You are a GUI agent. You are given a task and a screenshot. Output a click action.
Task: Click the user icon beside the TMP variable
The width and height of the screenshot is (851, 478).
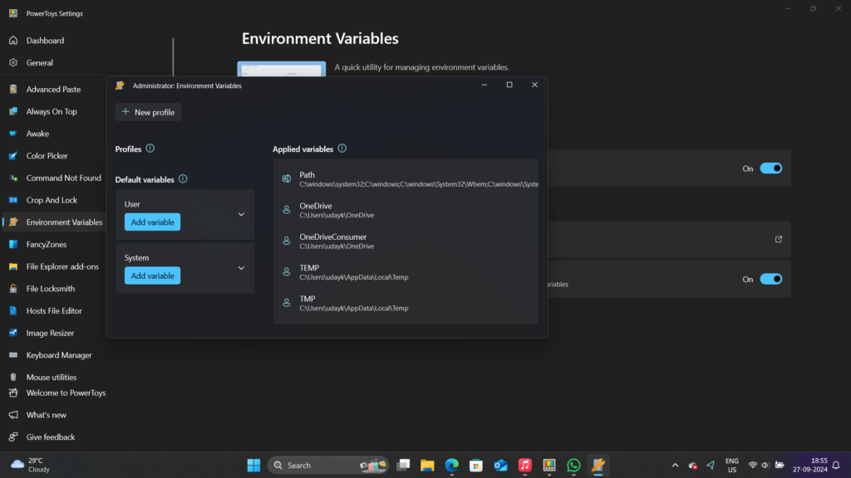coord(287,303)
